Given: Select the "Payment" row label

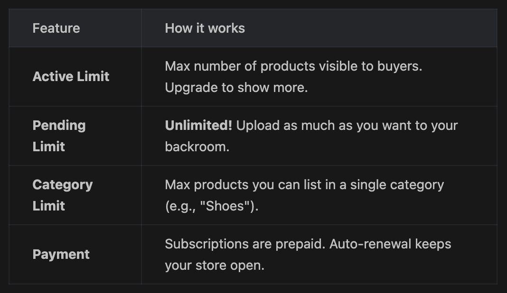Looking at the screenshot, I should pyautogui.click(x=61, y=255).
